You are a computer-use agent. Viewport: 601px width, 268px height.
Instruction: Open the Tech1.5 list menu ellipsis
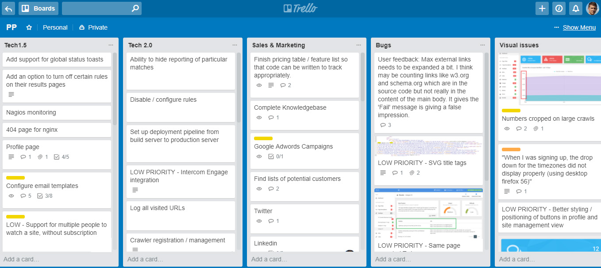coord(111,45)
